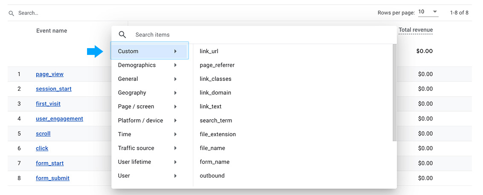Open the form_submit event link
Screen dimensions: 483x195
[52, 178]
